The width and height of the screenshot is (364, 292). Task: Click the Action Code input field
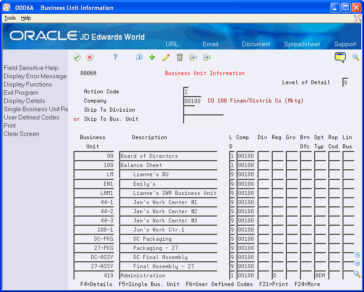click(x=187, y=92)
